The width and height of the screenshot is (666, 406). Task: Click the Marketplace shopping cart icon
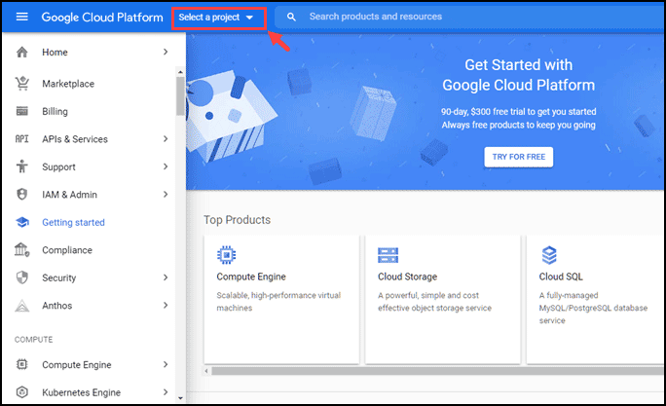coord(22,83)
